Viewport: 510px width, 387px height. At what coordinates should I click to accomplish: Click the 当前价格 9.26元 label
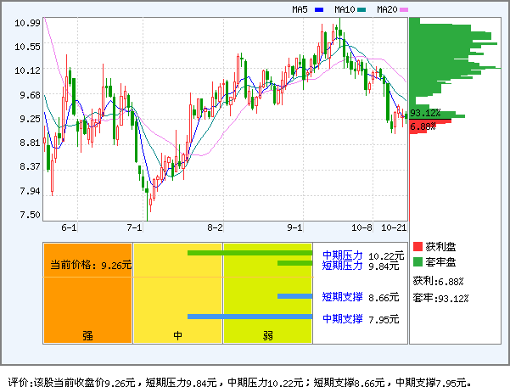[x=90, y=266]
